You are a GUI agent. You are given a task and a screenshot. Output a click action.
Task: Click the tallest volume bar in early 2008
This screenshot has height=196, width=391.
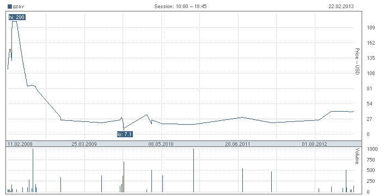pyautogui.click(x=33, y=170)
